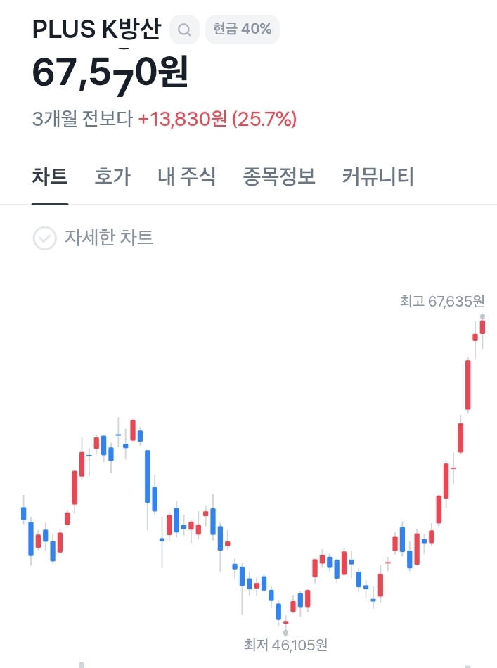Image resolution: width=497 pixels, height=668 pixels.
Task: Tap the 최고 67,635원 high marker dot
Action: coord(482,316)
